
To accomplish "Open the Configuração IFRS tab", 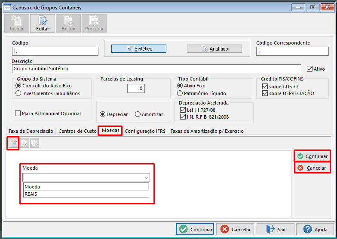I will (x=145, y=131).
